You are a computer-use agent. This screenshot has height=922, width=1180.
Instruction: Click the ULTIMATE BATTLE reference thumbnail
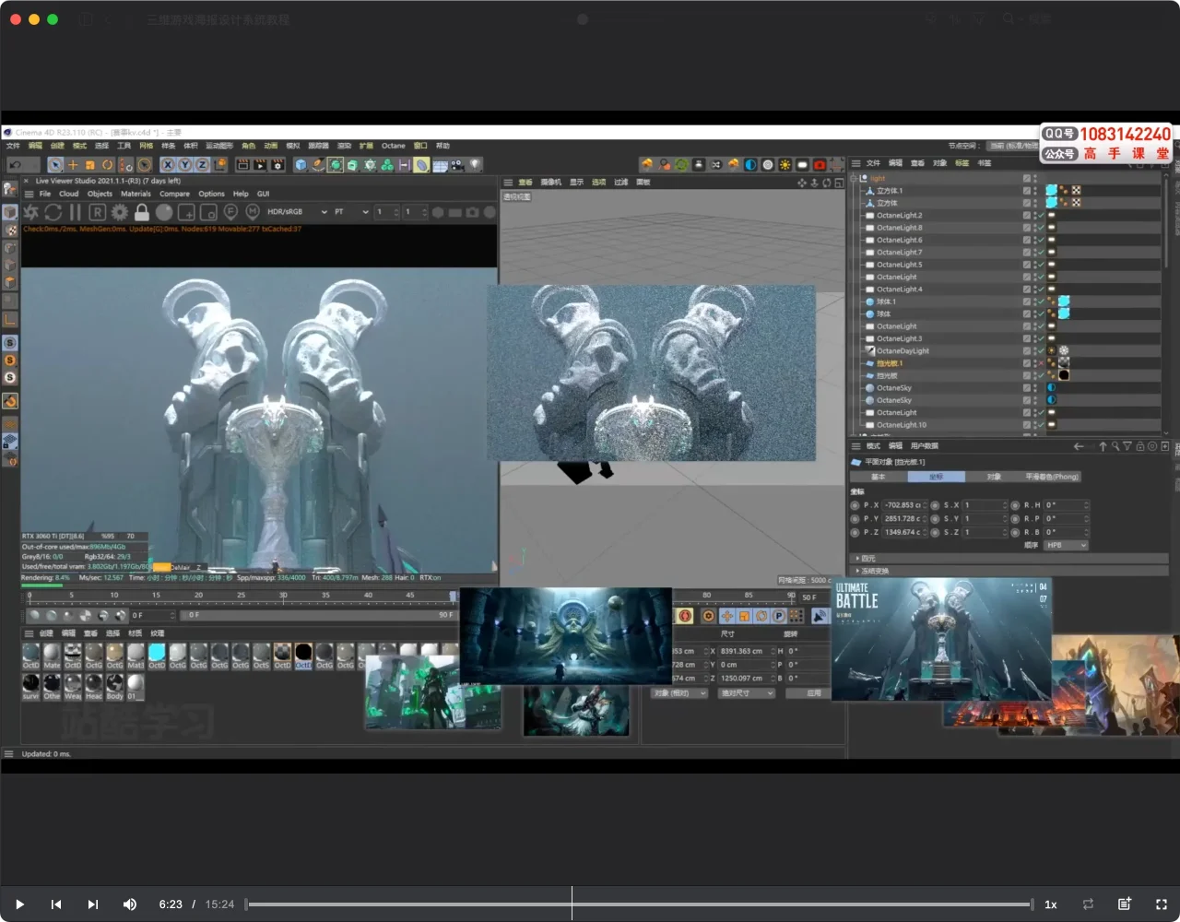click(x=941, y=639)
